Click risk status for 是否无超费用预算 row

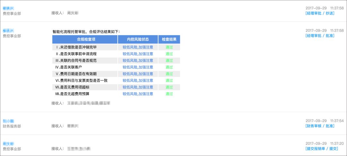[138, 94]
